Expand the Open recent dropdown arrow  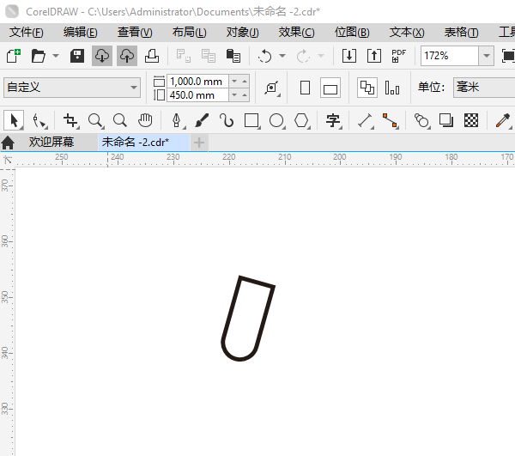pos(56,56)
